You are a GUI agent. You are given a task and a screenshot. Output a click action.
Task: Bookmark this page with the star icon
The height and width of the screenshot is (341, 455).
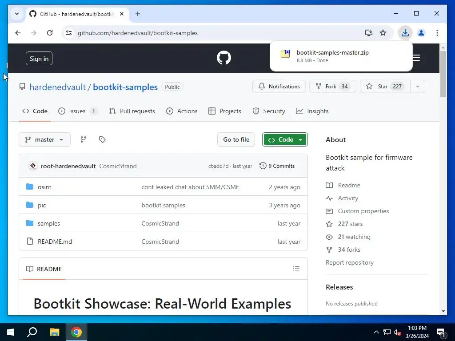click(x=383, y=33)
